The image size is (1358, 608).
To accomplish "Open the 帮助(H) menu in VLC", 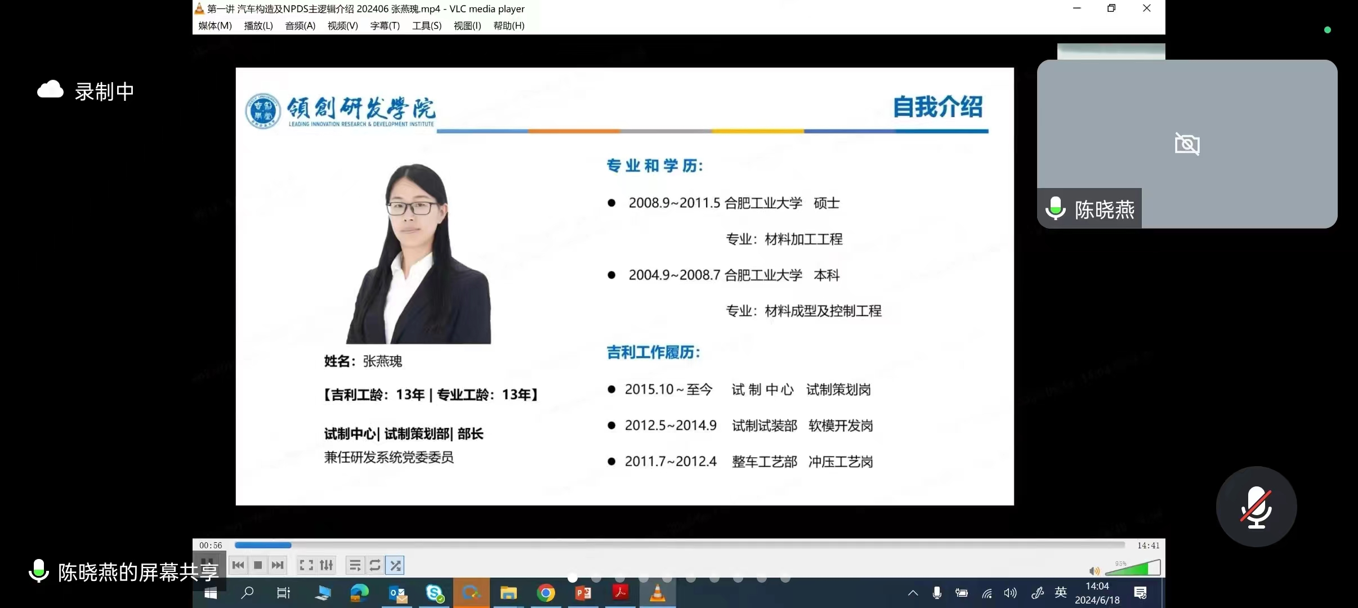I will pyautogui.click(x=509, y=25).
